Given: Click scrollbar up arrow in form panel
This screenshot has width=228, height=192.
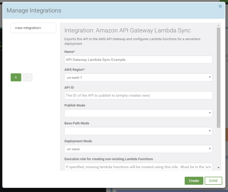Looking at the screenshot, I should 218,25.
